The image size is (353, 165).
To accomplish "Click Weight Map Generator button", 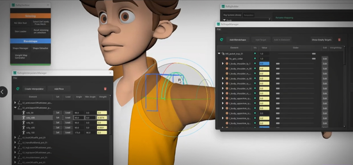I will (x=20, y=56).
